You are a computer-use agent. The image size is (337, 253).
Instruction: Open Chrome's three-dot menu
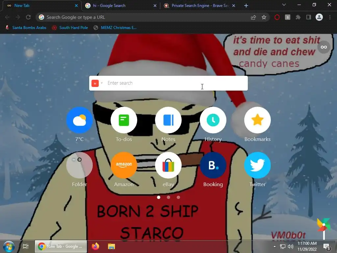pos(330,17)
